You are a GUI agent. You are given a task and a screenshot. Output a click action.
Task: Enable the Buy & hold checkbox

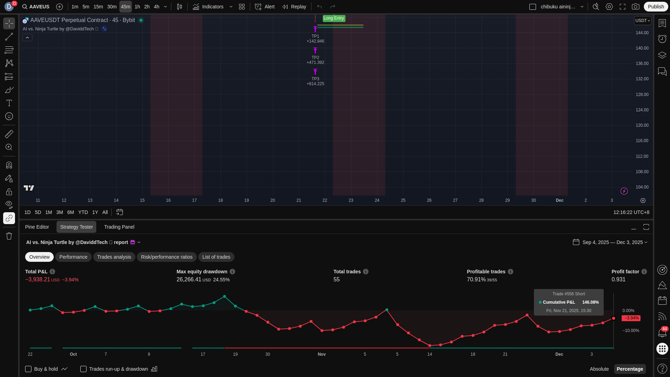click(x=28, y=369)
